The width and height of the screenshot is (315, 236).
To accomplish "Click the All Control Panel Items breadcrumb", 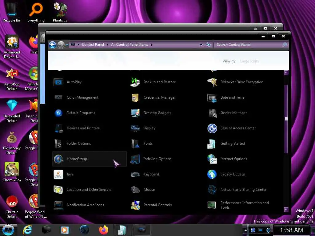I will (x=130, y=45).
